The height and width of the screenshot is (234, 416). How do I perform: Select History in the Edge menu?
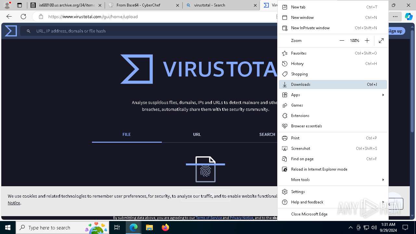pyautogui.click(x=333, y=64)
